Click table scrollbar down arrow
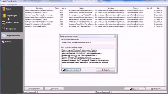Image resolution: width=168 pixels, height=94 pixels. 165,85
